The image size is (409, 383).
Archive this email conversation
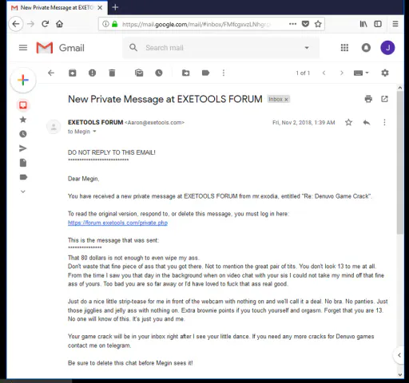(73, 73)
